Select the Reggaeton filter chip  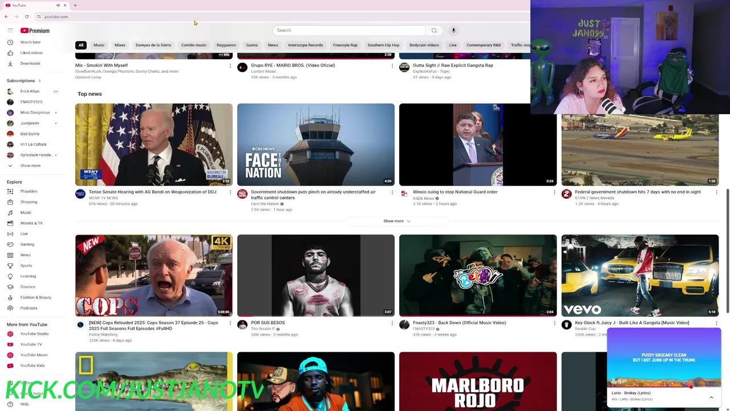pyautogui.click(x=226, y=45)
